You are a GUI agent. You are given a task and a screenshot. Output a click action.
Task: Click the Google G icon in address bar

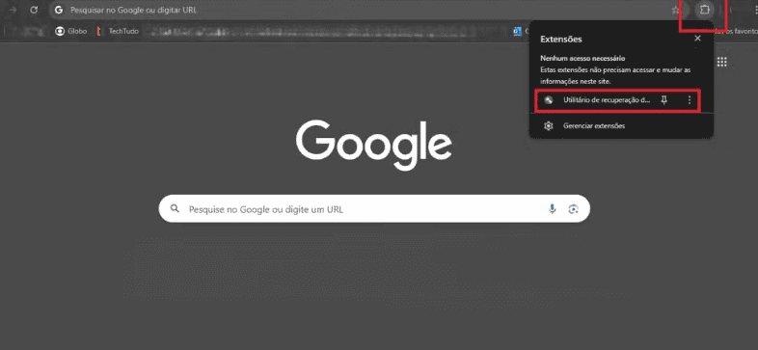[59, 10]
